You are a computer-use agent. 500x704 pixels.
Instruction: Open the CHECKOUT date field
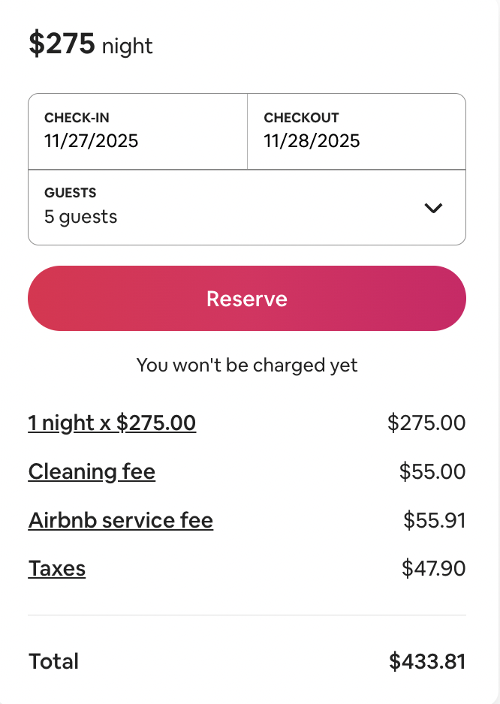coord(356,131)
